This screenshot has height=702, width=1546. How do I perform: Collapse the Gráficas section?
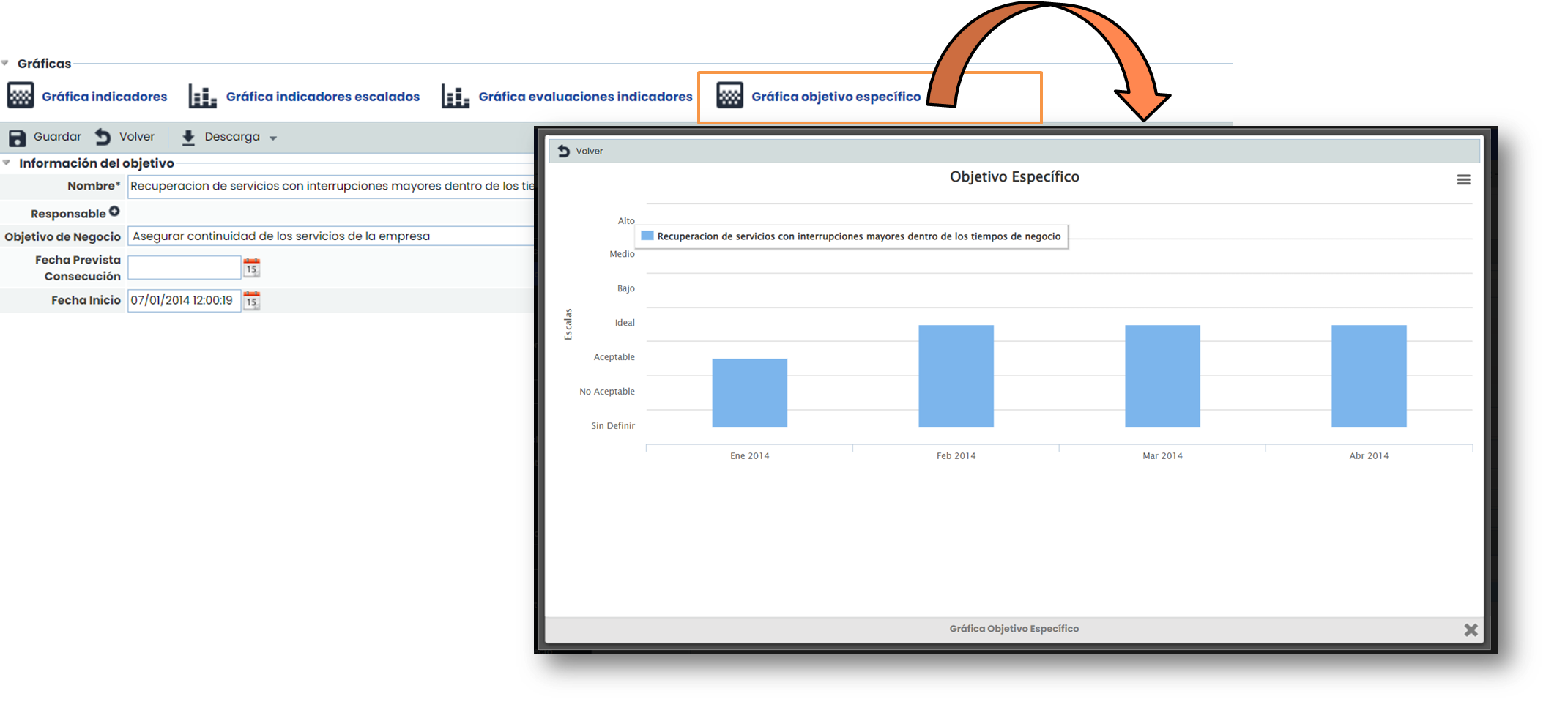(x=6, y=64)
